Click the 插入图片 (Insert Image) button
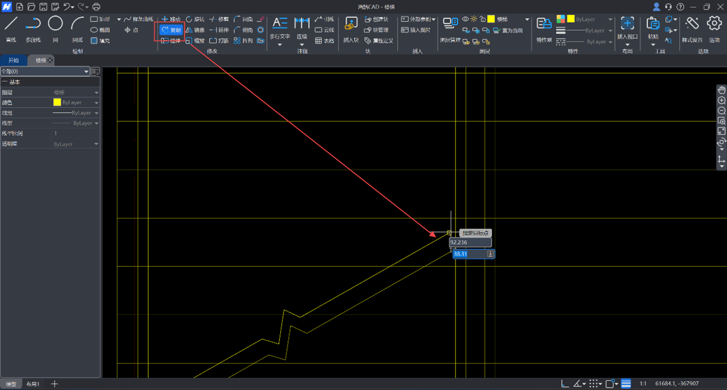Screen dimensions: 727x390 [x=416, y=30]
